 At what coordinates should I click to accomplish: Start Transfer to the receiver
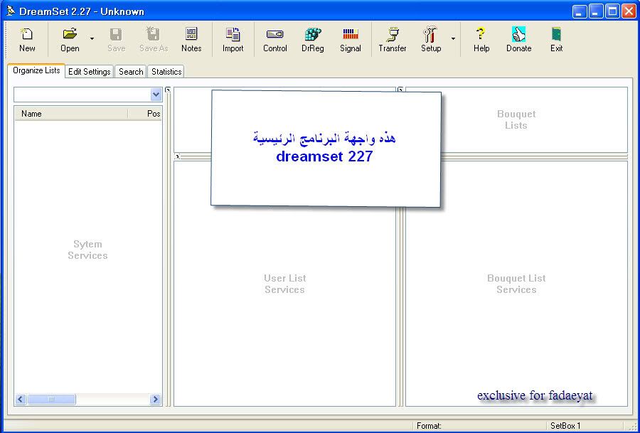393,40
